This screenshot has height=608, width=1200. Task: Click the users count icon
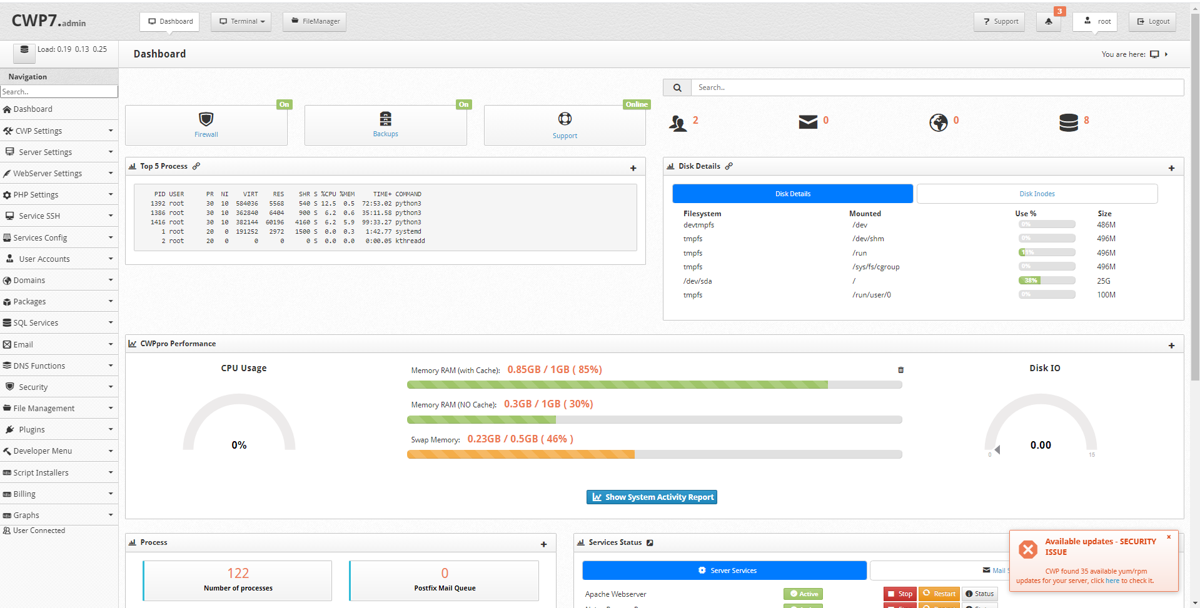[x=678, y=122]
